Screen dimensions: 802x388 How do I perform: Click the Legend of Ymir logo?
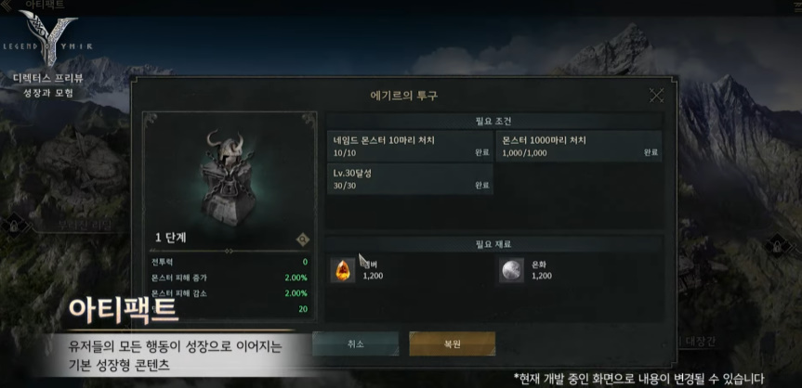[47, 39]
